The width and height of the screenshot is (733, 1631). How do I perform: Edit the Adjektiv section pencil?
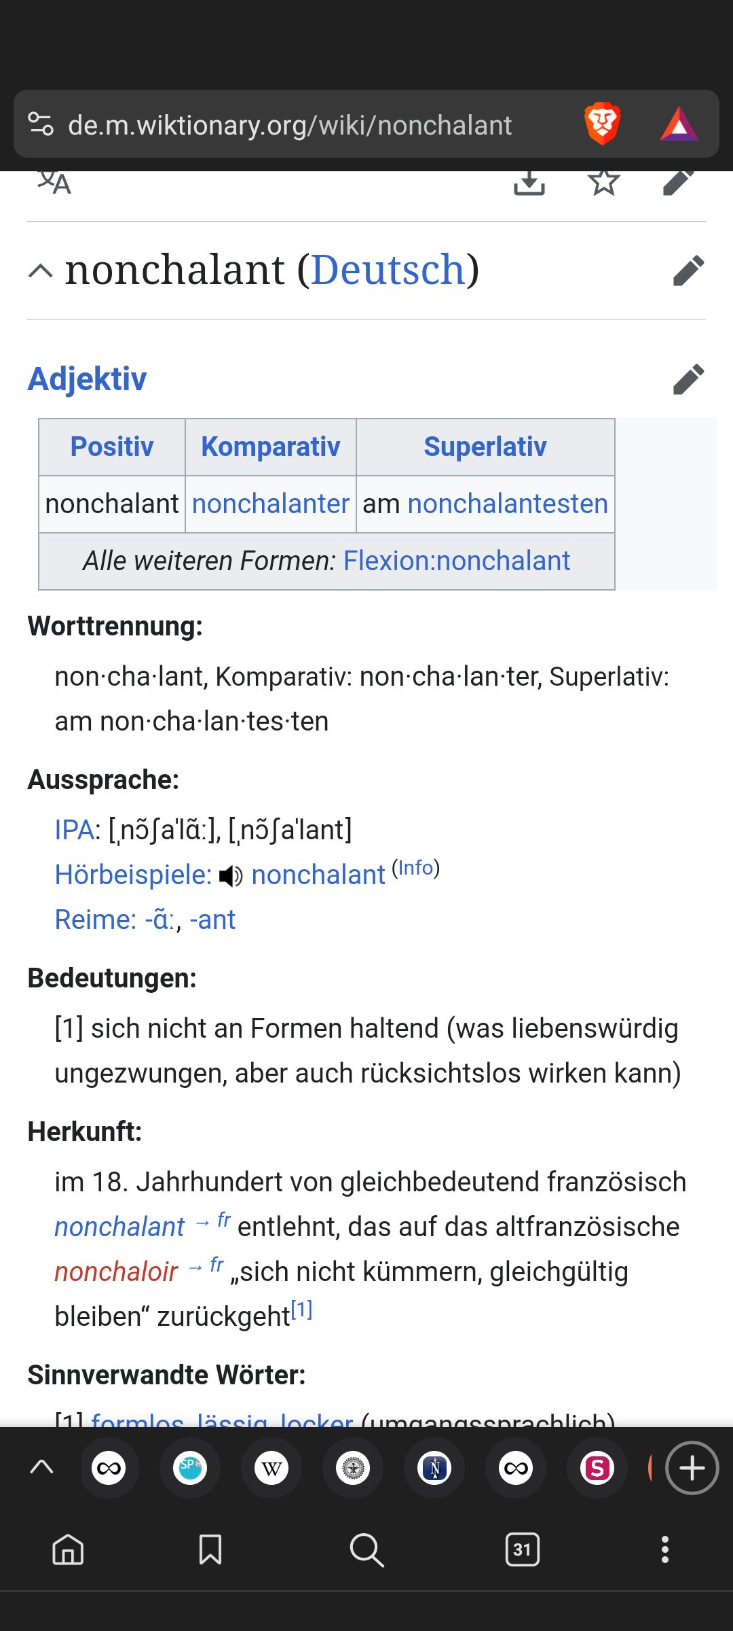click(x=688, y=379)
